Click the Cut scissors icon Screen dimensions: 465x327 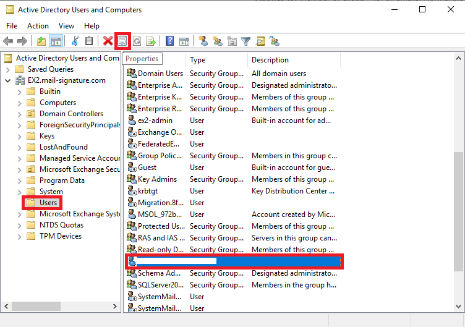tap(75, 41)
